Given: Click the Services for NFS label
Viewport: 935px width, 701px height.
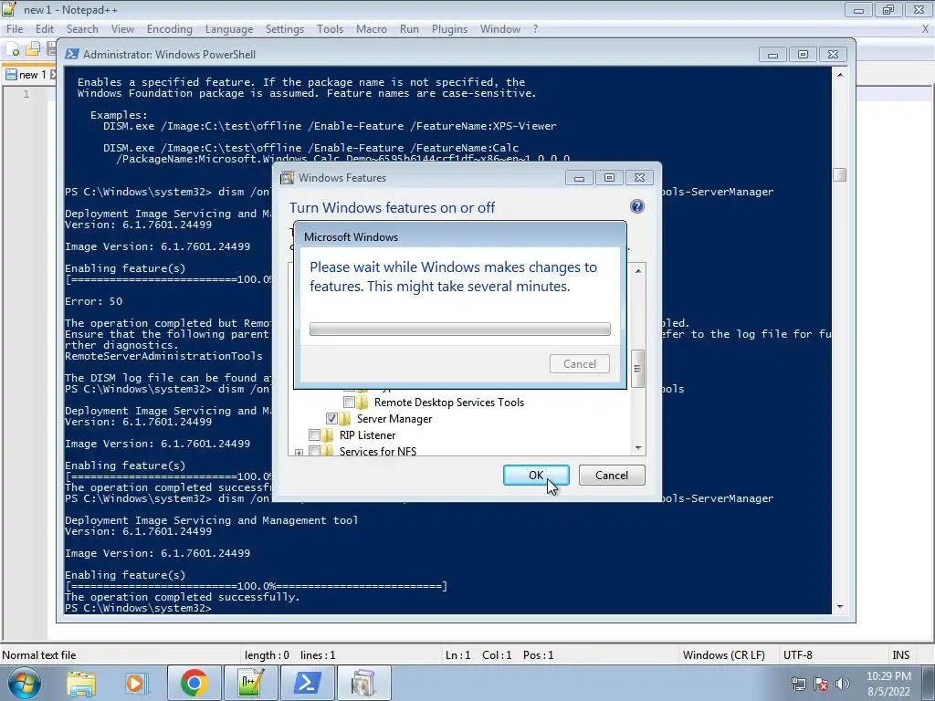Looking at the screenshot, I should [378, 451].
